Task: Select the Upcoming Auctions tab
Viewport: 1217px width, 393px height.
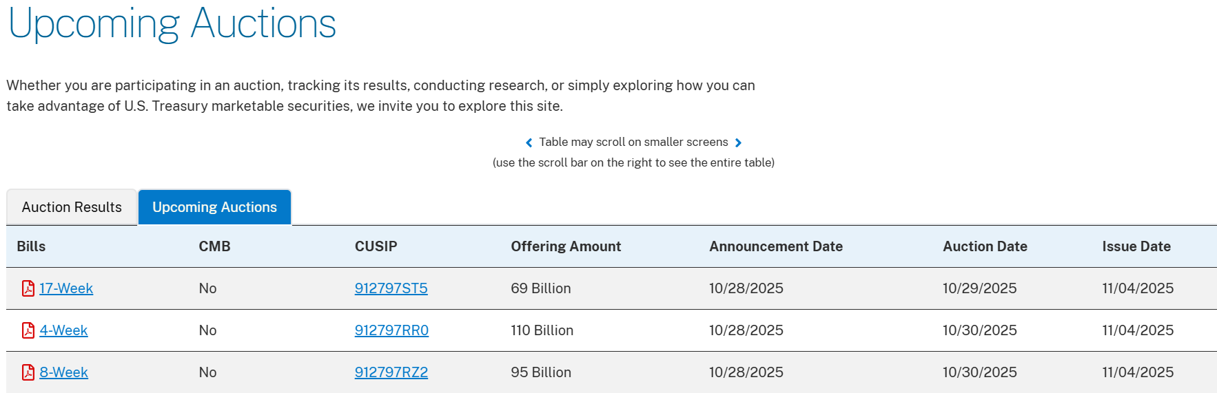Action: pyautogui.click(x=214, y=207)
